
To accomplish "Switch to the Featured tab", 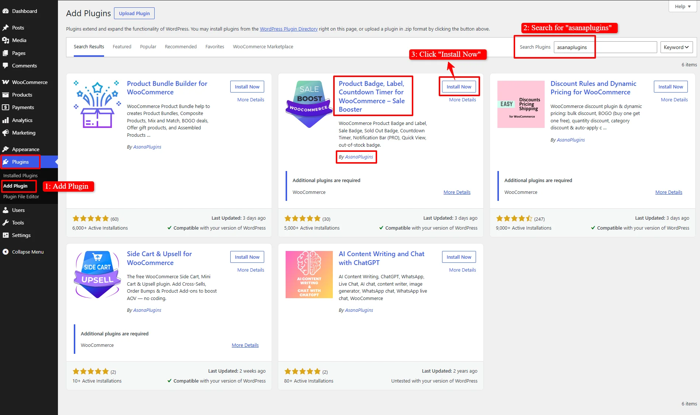I will (x=122, y=46).
